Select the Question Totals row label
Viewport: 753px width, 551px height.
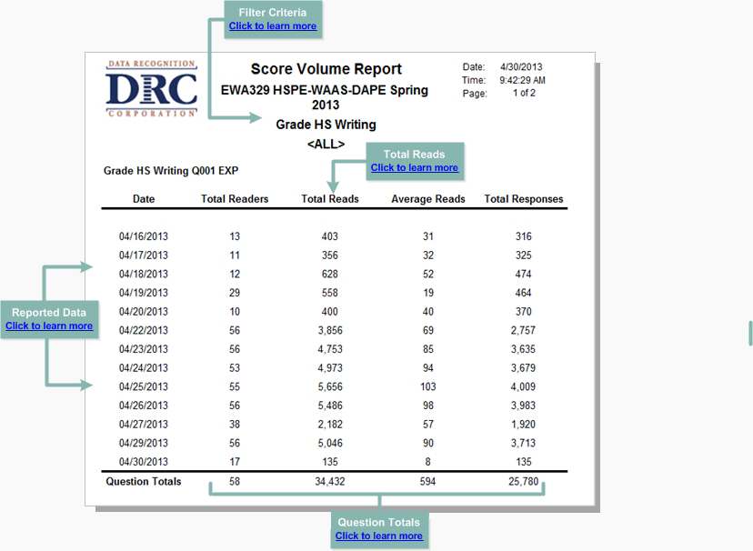(x=144, y=482)
